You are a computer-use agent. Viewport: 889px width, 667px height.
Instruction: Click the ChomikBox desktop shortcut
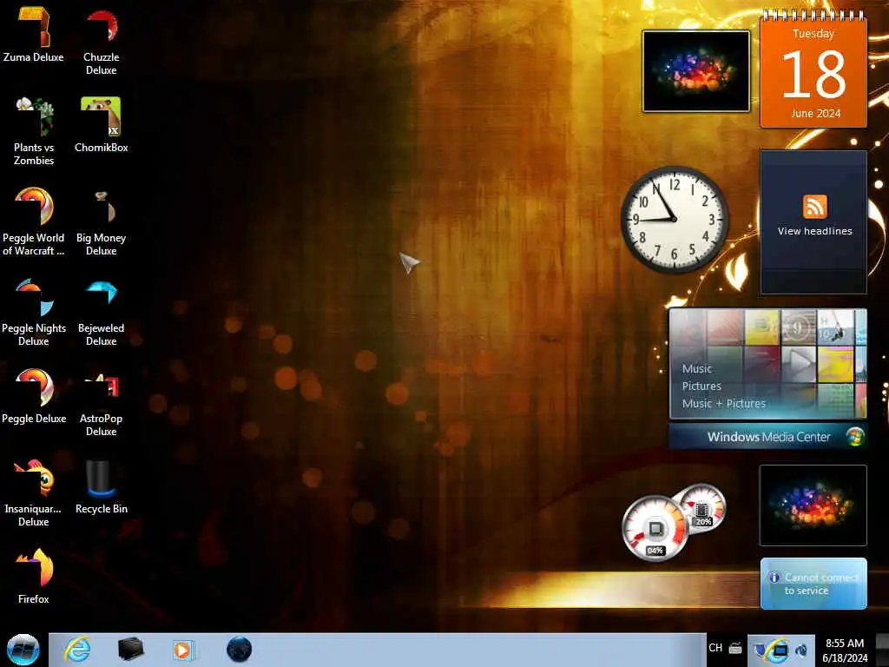(101, 124)
